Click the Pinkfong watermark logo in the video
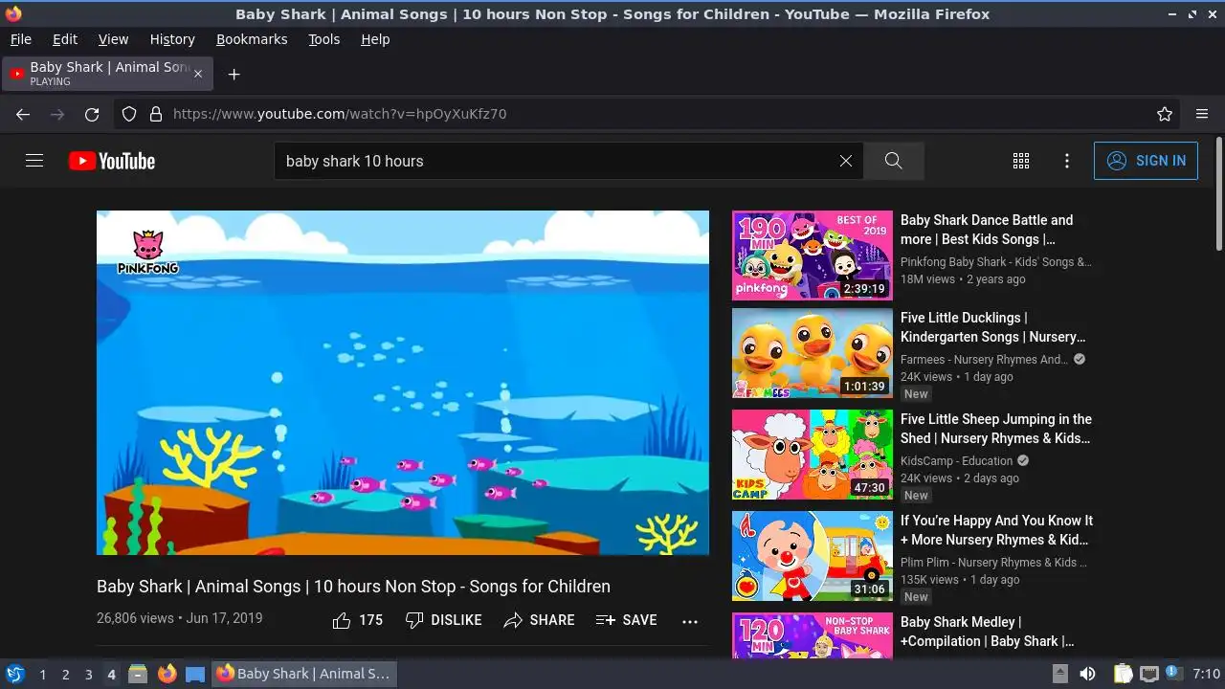1225x689 pixels. pyautogui.click(x=147, y=253)
